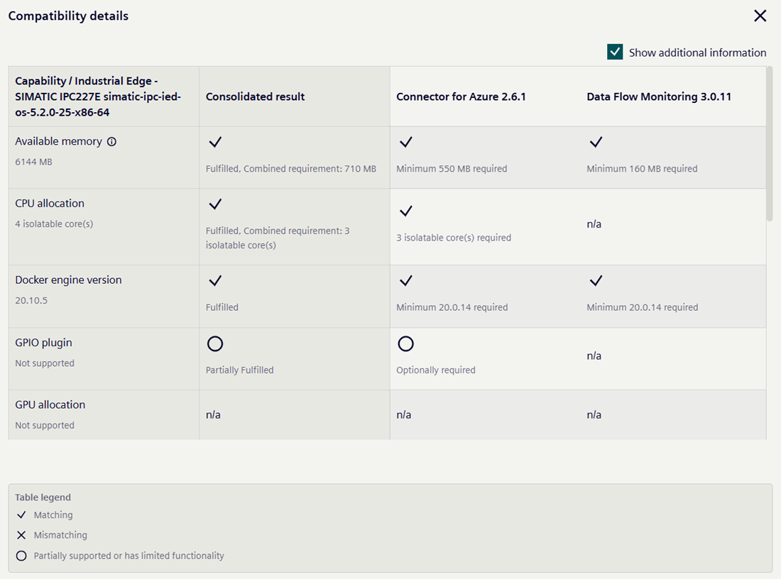Click the 6144 MB memory value
This screenshot has width=781, height=579.
coord(33,162)
